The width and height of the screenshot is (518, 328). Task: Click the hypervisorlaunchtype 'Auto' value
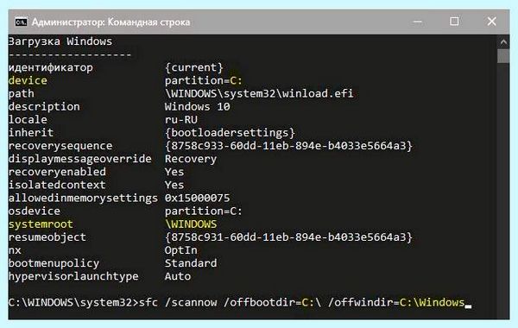(x=178, y=276)
